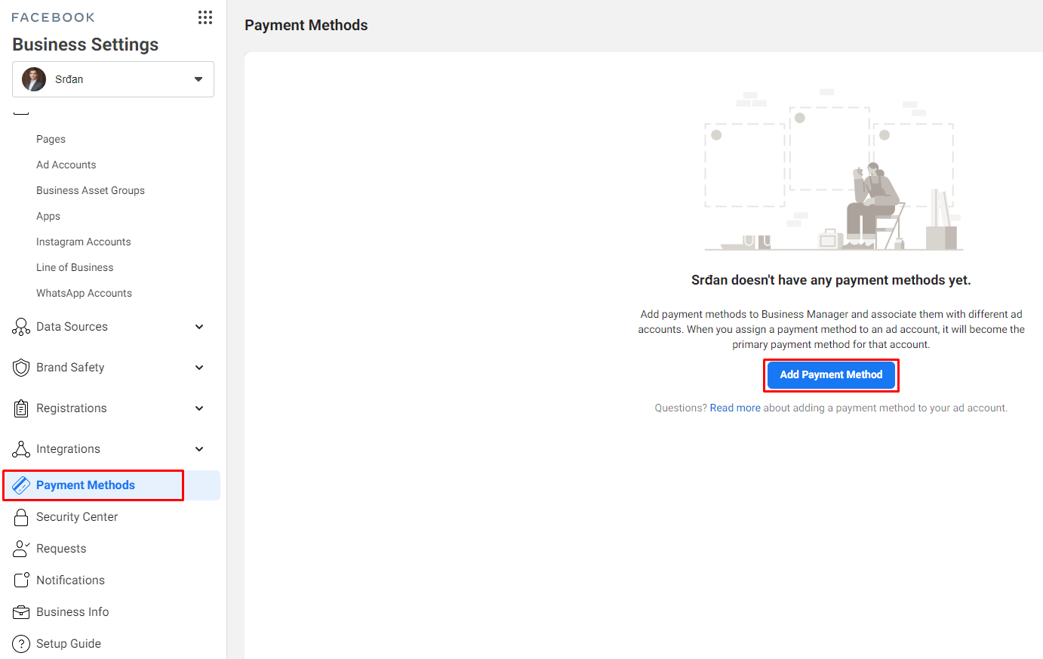Click the Brand Safety label
Viewport: 1043px width, 659px height.
[x=70, y=368]
